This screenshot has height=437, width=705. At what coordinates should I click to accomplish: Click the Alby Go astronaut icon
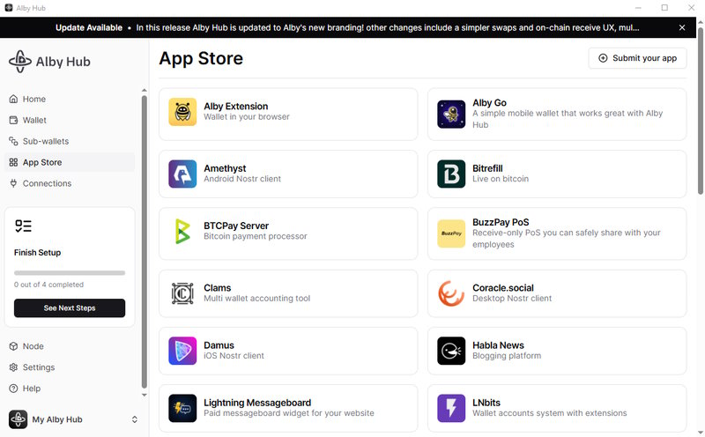(451, 114)
